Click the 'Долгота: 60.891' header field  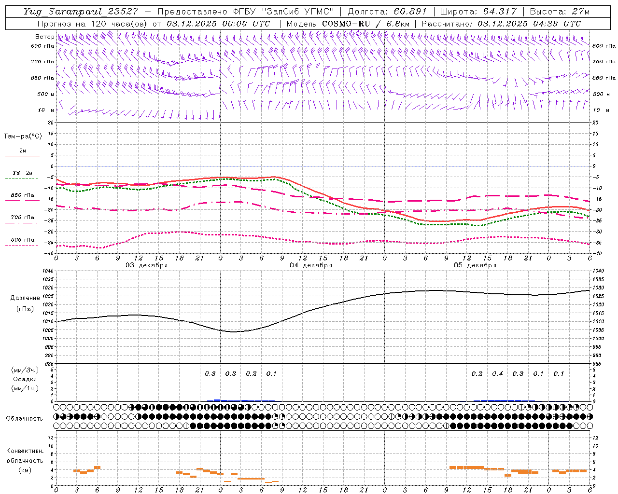coord(387,12)
